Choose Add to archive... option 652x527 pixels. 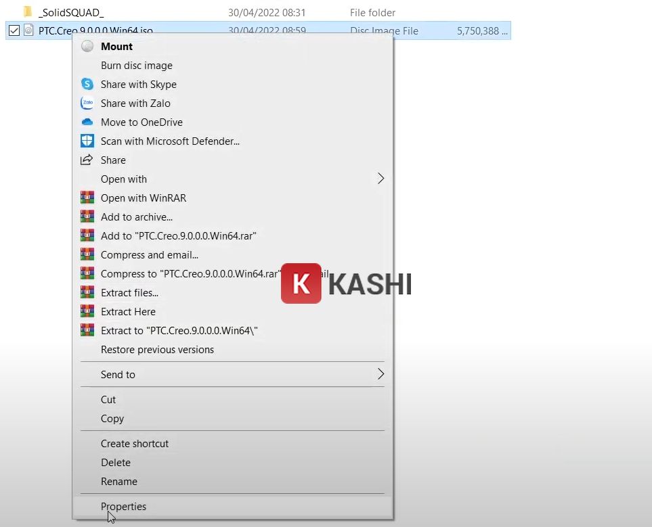[136, 217]
